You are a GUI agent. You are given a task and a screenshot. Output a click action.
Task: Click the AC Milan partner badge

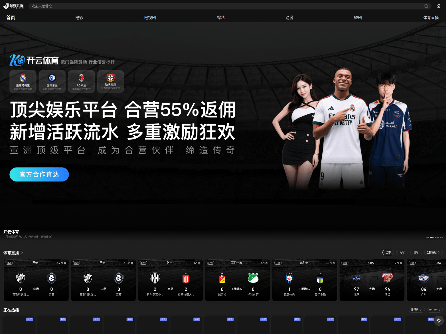81,82
